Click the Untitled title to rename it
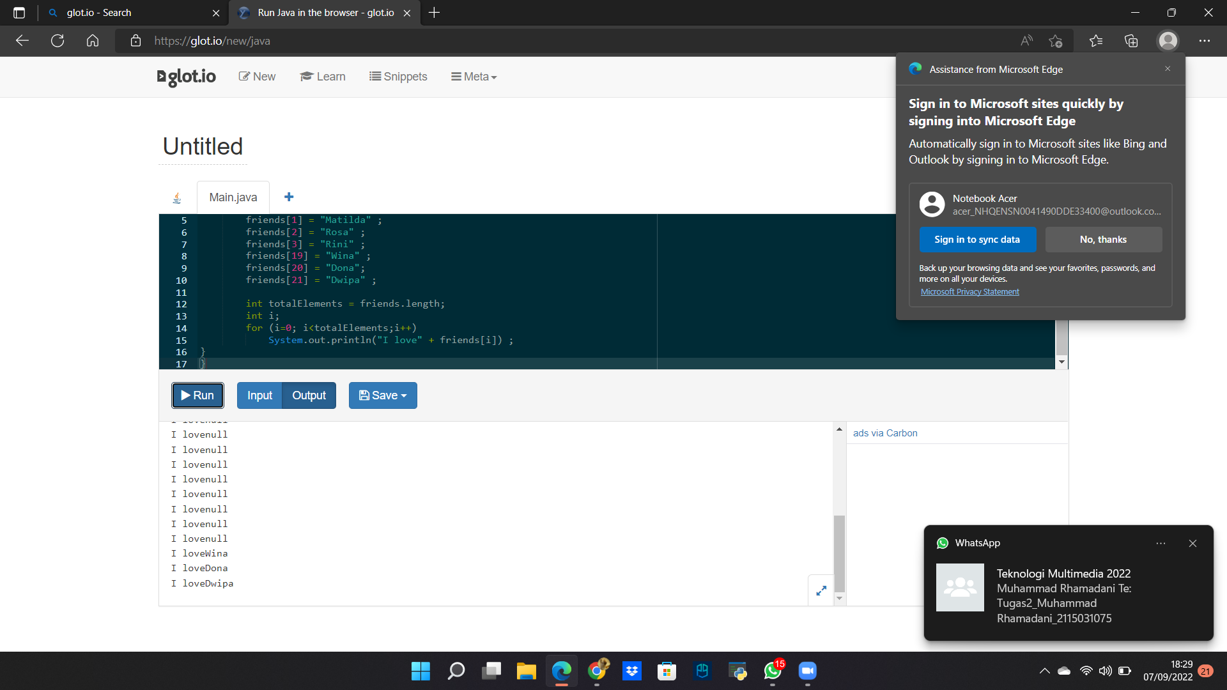 (x=203, y=146)
